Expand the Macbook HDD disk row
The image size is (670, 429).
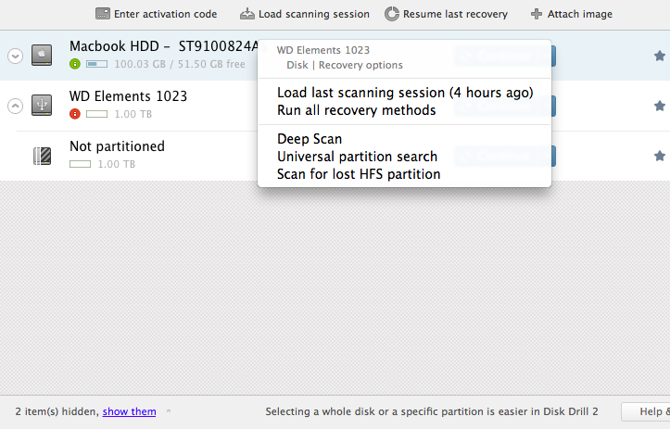[x=16, y=56]
